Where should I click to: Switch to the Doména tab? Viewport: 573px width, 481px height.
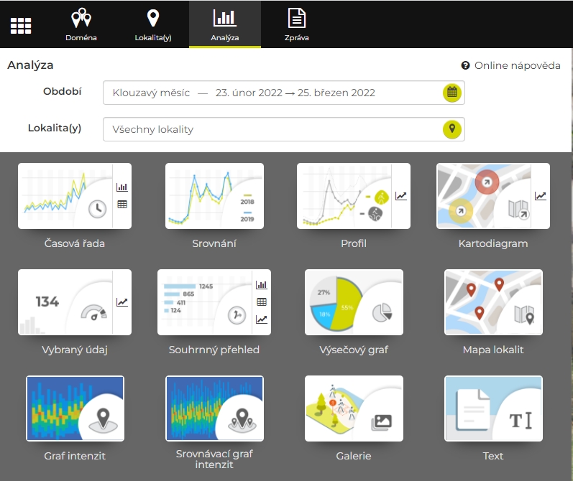81,24
